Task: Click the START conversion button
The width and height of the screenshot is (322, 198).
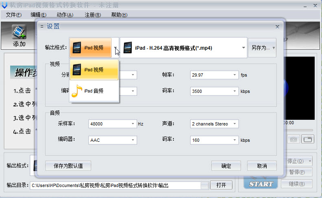Action: tap(261, 183)
